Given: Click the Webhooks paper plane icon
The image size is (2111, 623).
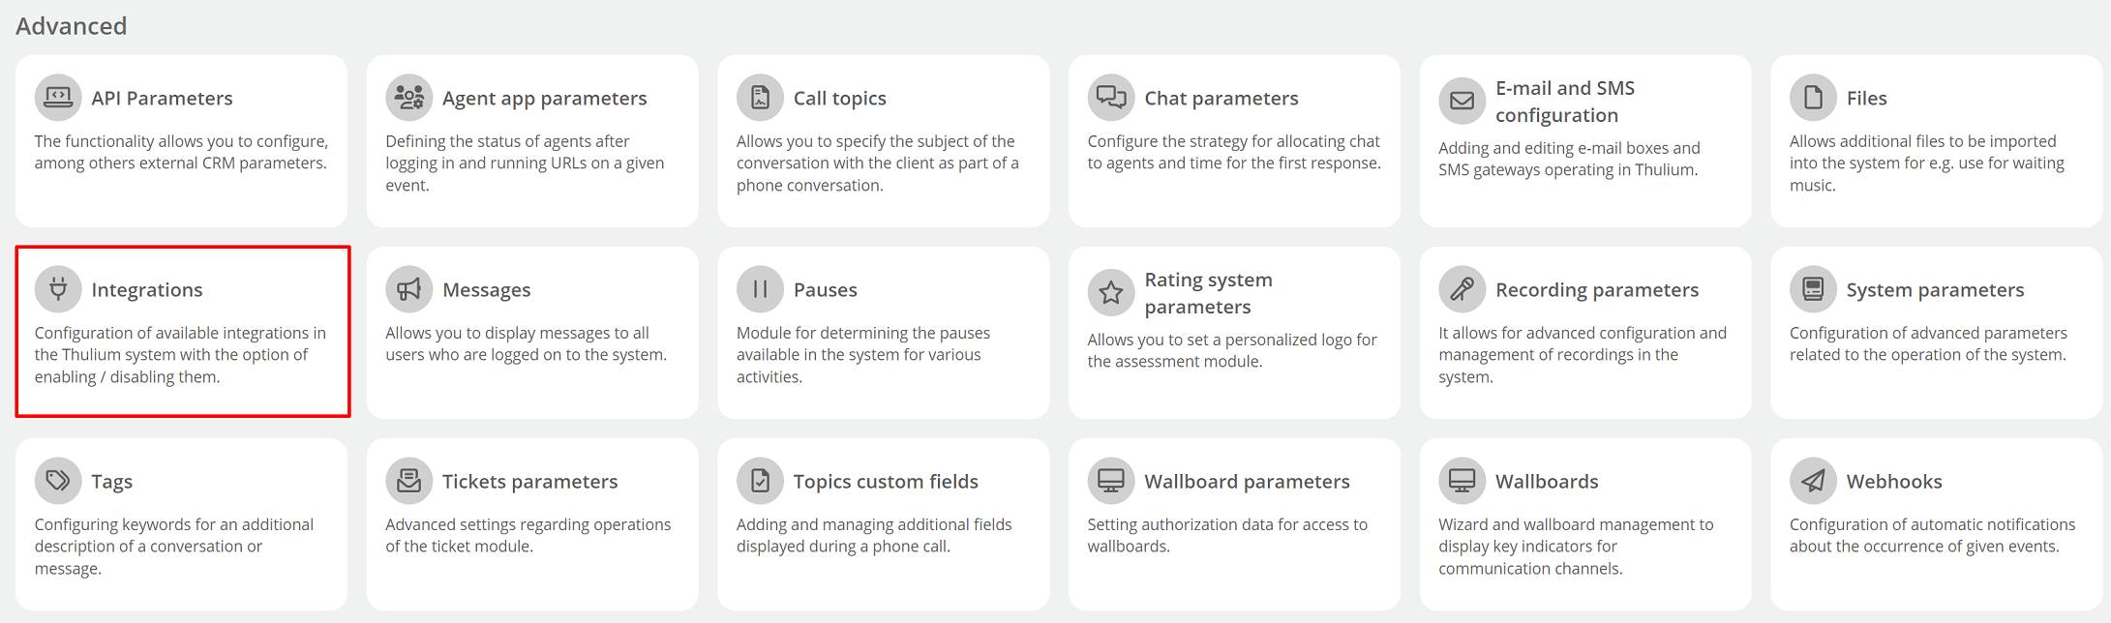Looking at the screenshot, I should [1814, 481].
